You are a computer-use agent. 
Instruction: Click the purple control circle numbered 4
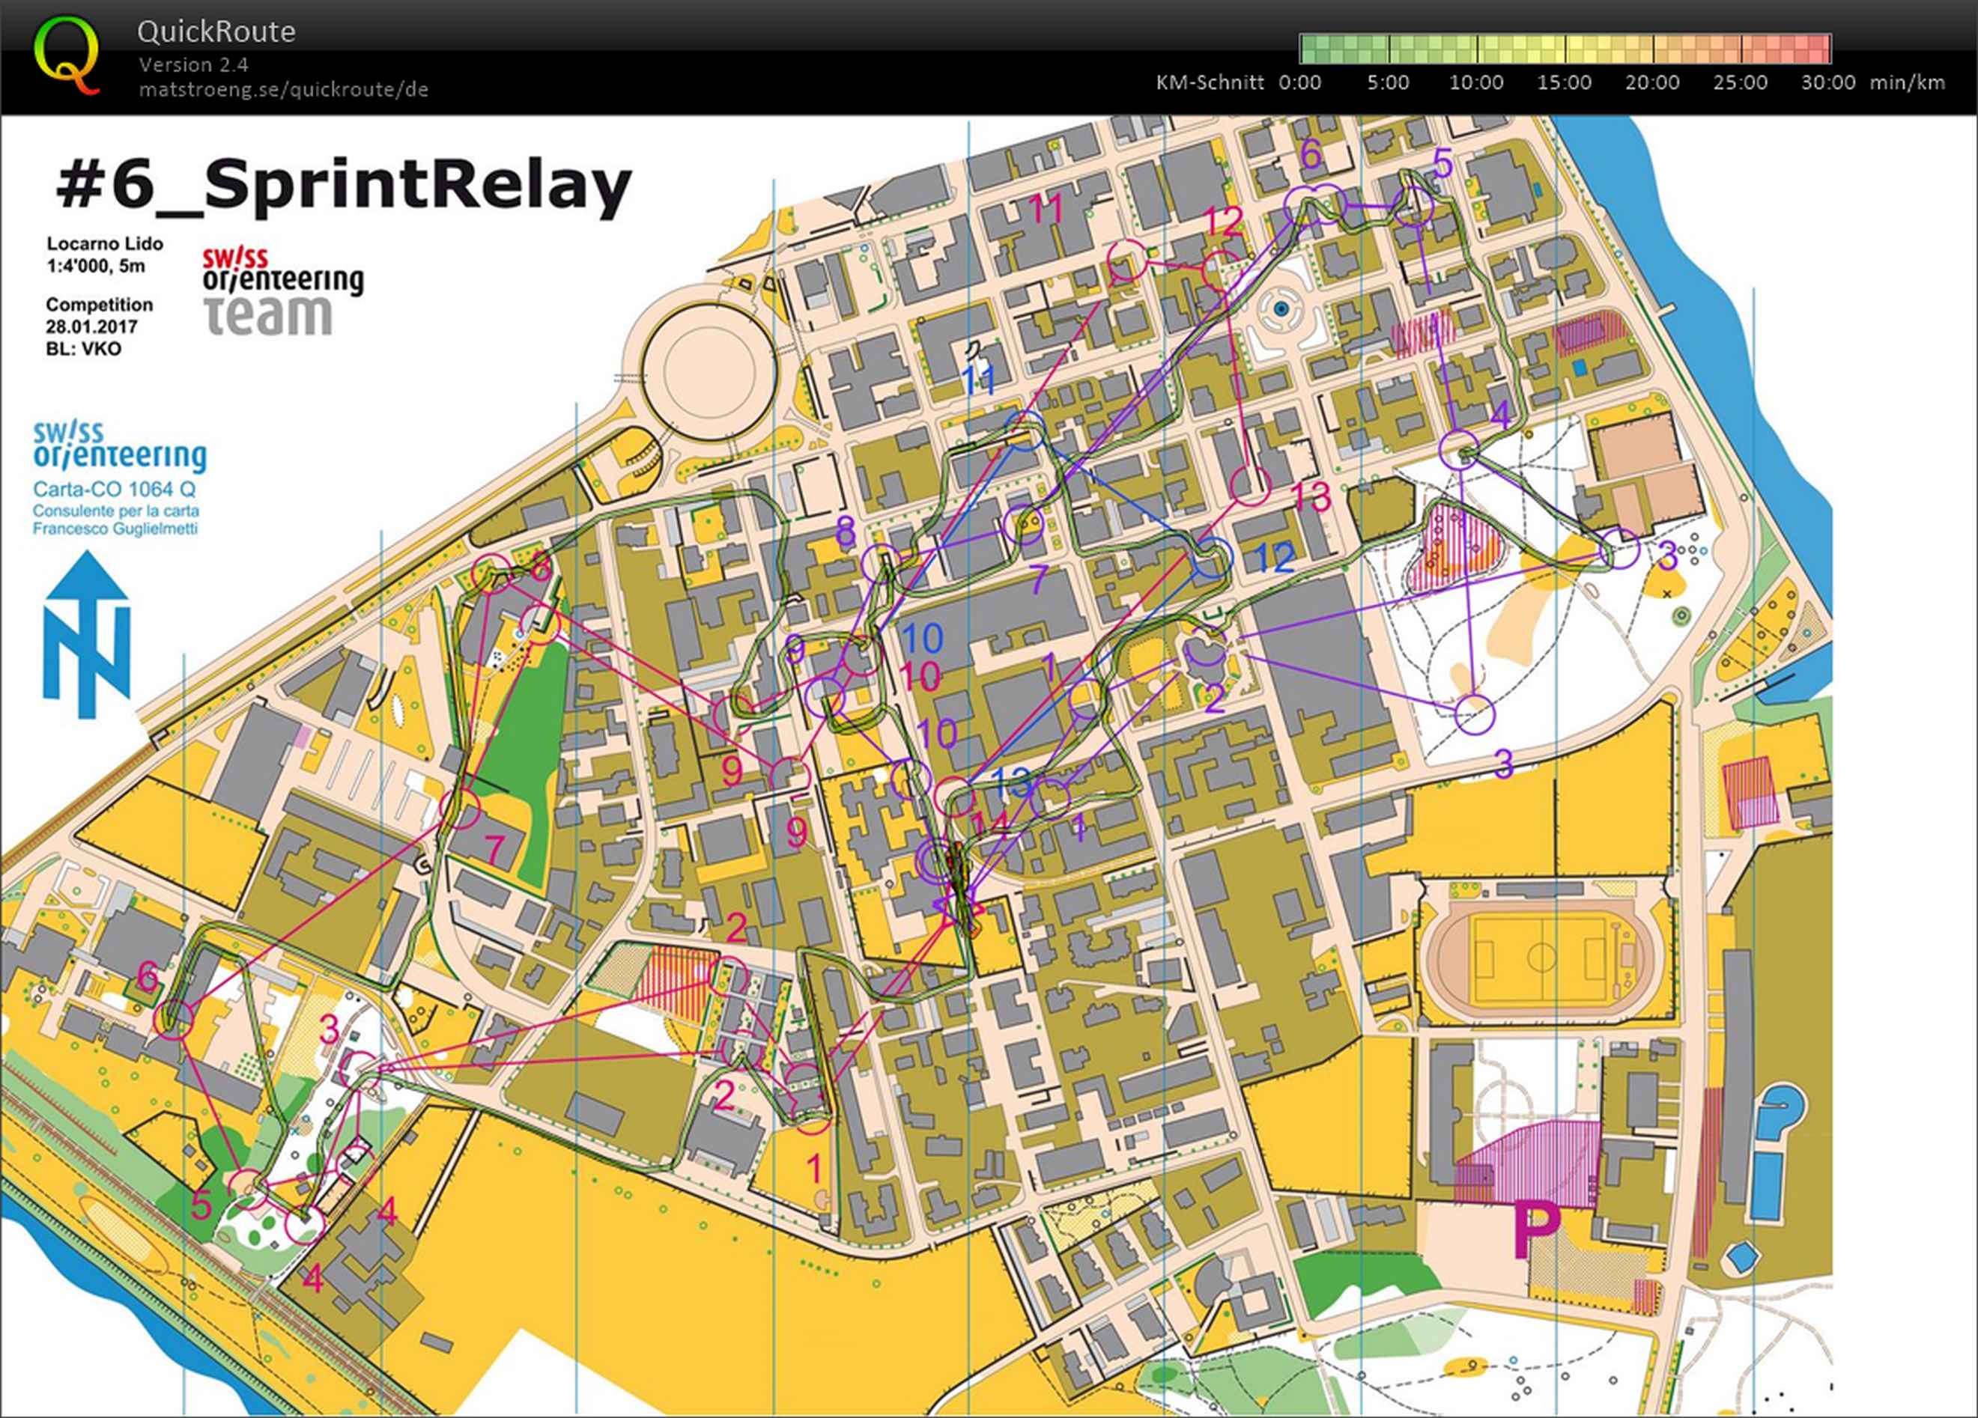click(1458, 451)
